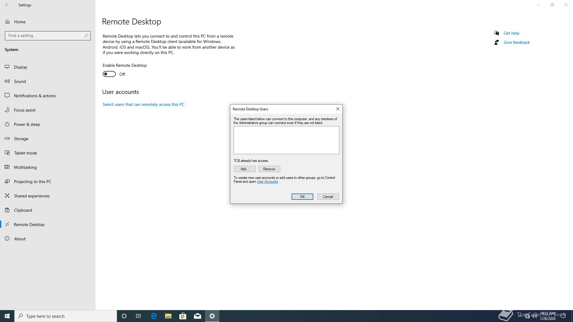The image size is (573, 322).
Task: Click Add... button in dialog
Action: pyautogui.click(x=245, y=169)
